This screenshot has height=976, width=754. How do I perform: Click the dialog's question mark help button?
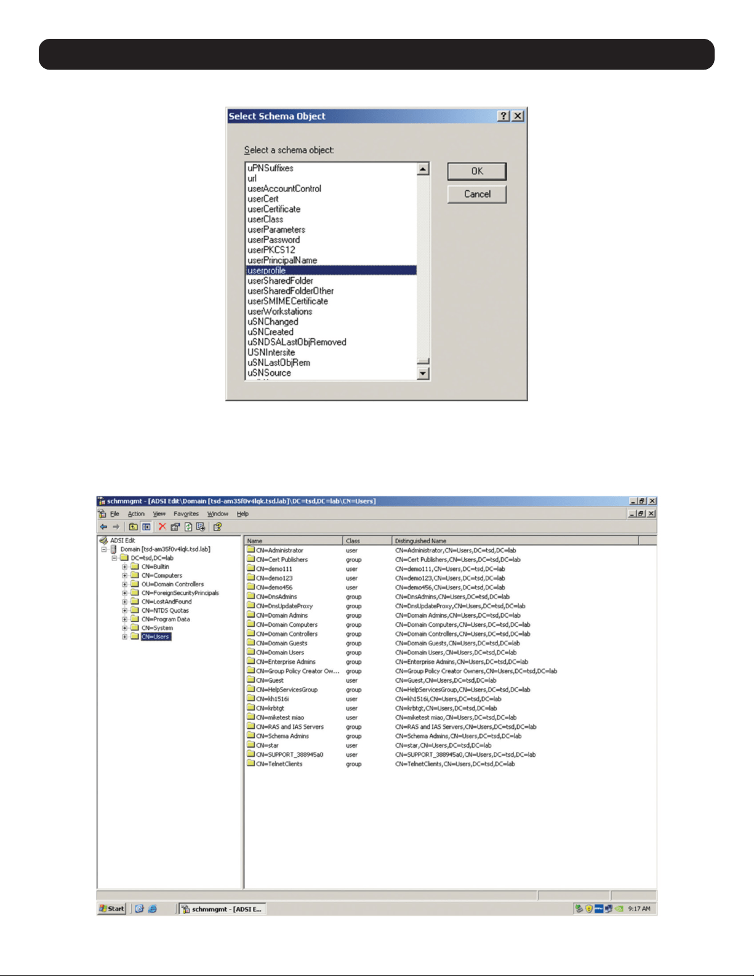tap(503, 116)
